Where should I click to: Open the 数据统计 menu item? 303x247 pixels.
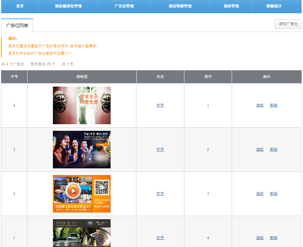tap(274, 6)
